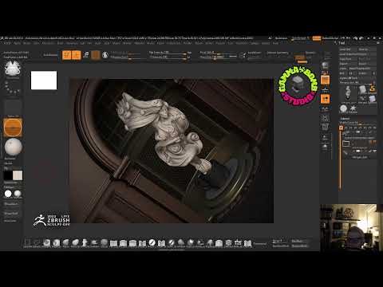383x287 pixels.
Task: Select the Scale transform icon
Action: click(x=96, y=55)
